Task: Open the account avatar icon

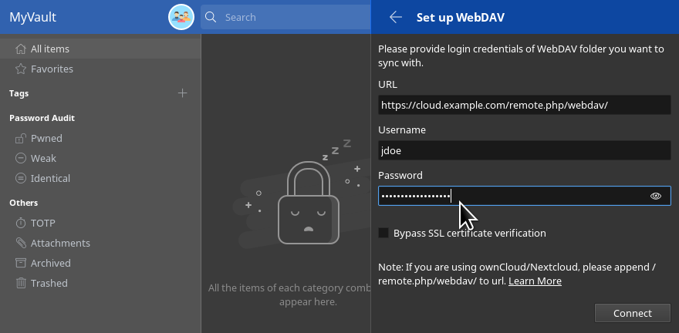Action: click(181, 17)
